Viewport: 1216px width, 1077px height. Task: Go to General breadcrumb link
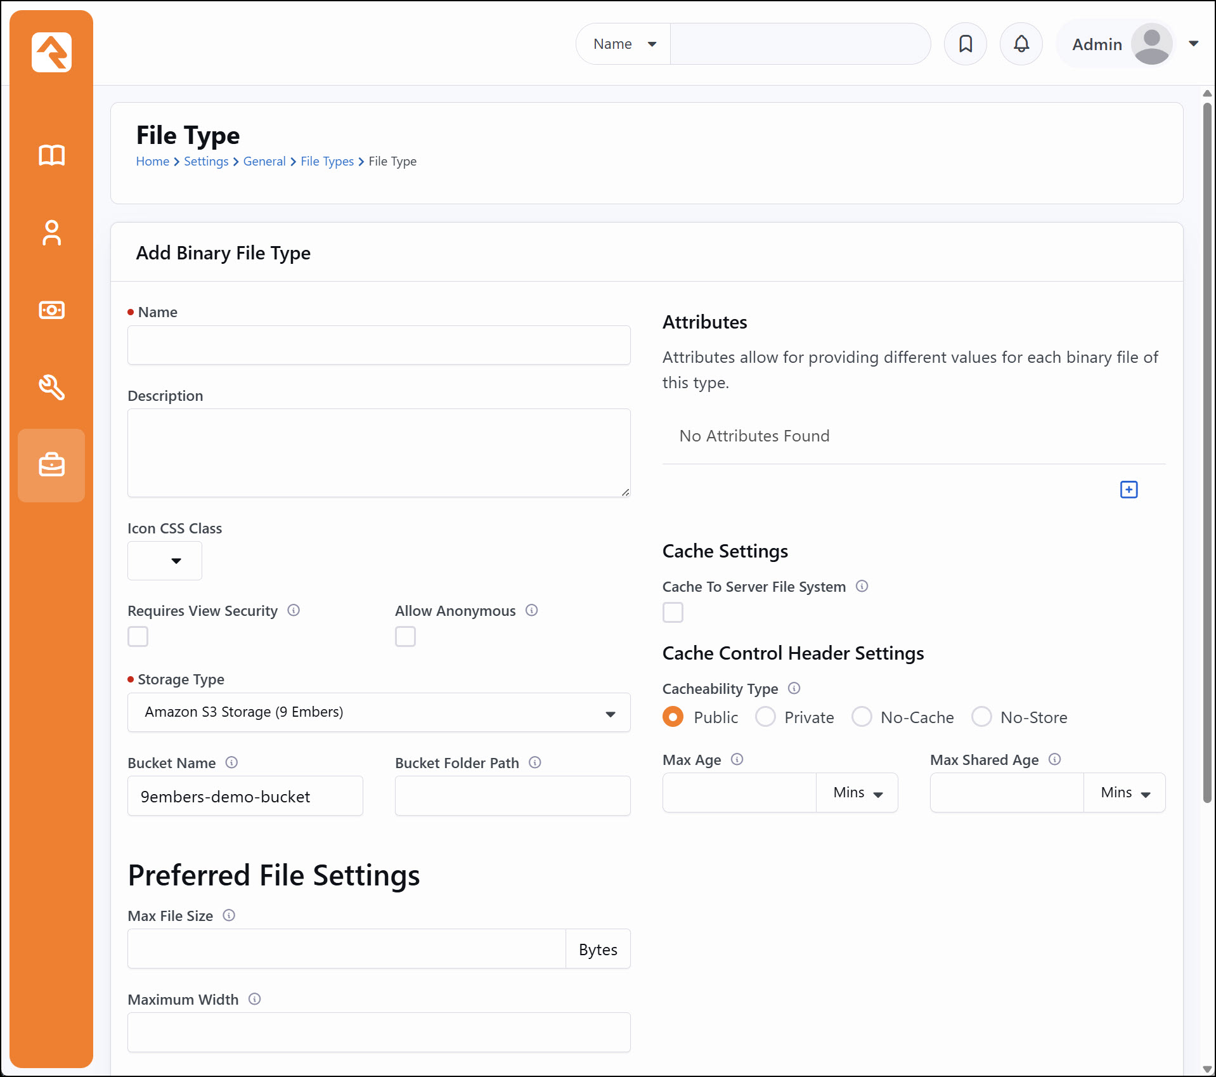click(264, 161)
